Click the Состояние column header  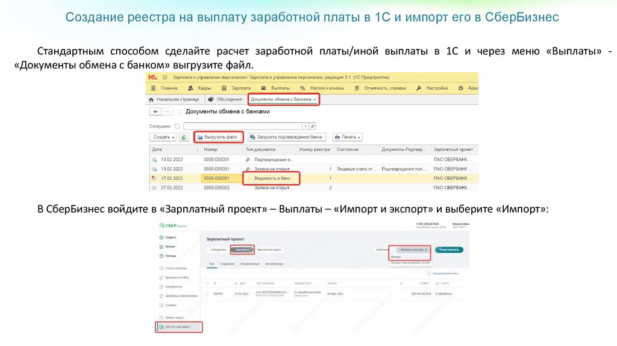pyautogui.click(x=357, y=149)
